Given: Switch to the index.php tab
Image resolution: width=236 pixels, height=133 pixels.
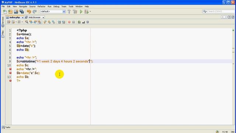Looking at the screenshot, I should coord(15,17).
